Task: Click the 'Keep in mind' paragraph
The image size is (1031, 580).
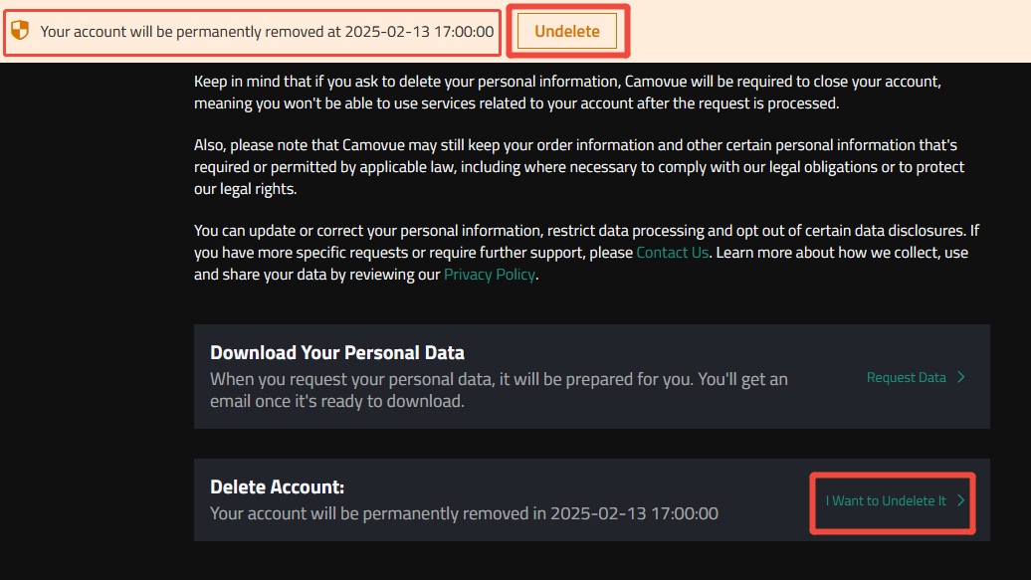Action: pyautogui.click(x=567, y=93)
